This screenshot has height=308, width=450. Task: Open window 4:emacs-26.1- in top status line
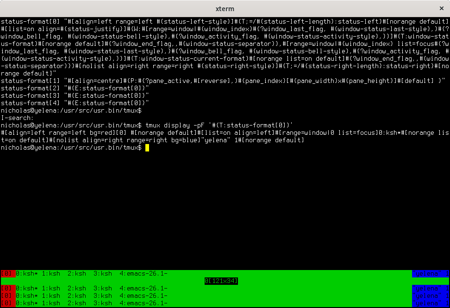pyautogui.click(x=144, y=274)
